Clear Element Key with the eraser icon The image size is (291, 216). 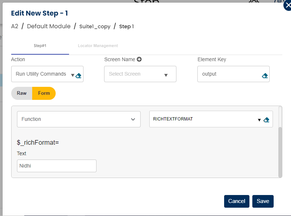tap(265, 76)
